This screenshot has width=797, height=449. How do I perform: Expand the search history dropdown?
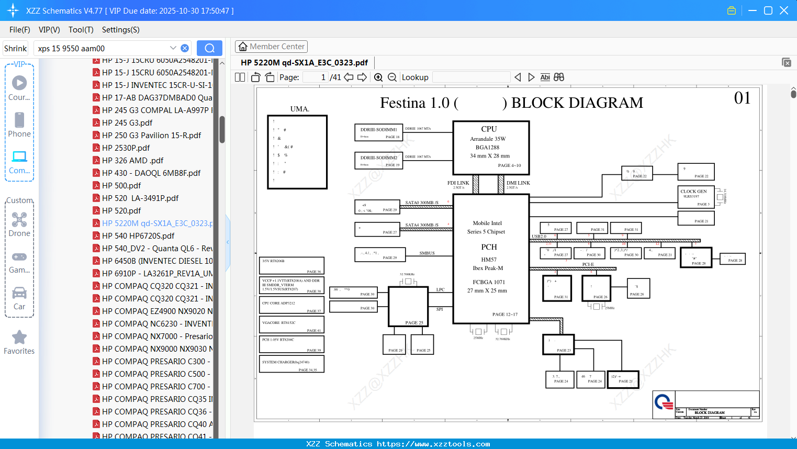pos(173,48)
